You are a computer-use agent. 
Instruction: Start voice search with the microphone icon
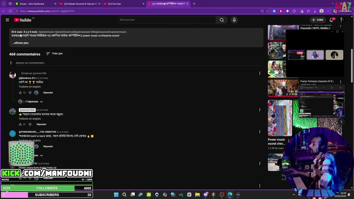click(234, 20)
